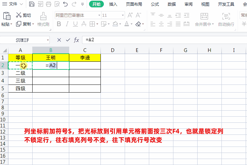Click the Save icon in quick toolbar
The width and height of the screenshot is (247, 165).
32,4
